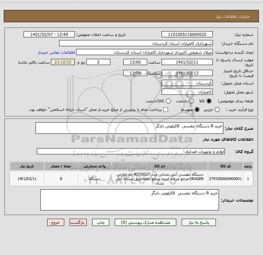Click the خروج exit button
The width and height of the screenshot is (263, 255).
pyautogui.click(x=56, y=222)
